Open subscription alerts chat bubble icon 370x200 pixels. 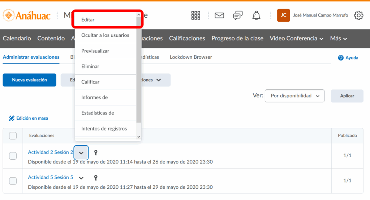coord(238,15)
